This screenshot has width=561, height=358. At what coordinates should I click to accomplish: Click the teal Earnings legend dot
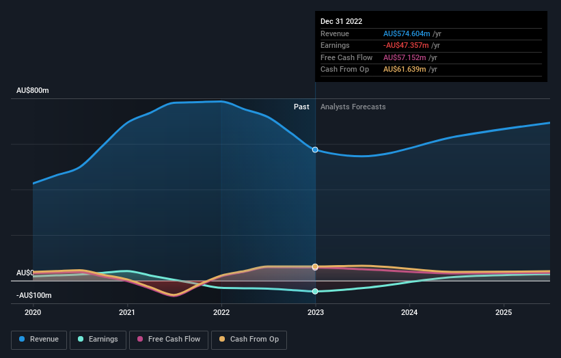point(81,339)
